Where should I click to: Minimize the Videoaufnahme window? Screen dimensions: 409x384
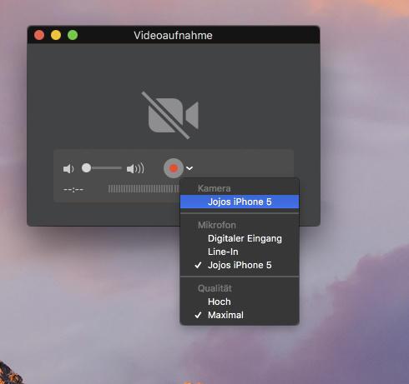56,35
